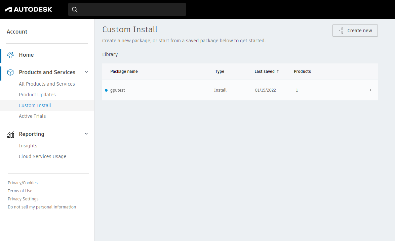Click the plus icon on Create new
The height and width of the screenshot is (241, 395).
(x=342, y=31)
